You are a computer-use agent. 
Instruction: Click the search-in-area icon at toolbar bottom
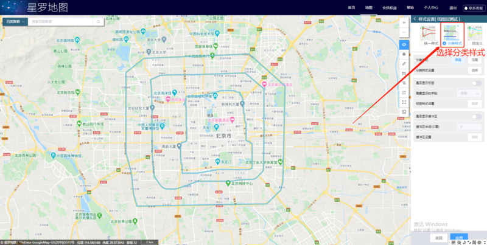click(x=404, y=112)
